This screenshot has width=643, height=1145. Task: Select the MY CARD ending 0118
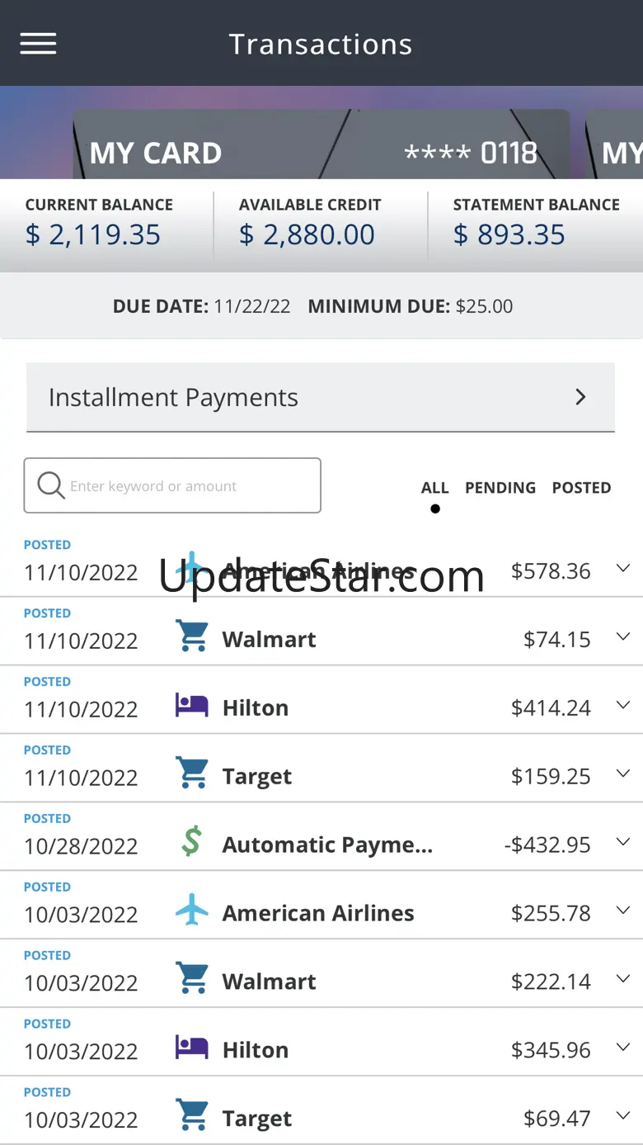[x=321, y=147]
